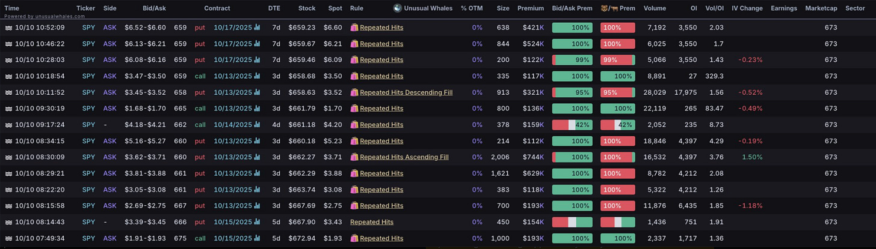Click the $744K premium value
The image size is (876, 249).
click(533, 157)
